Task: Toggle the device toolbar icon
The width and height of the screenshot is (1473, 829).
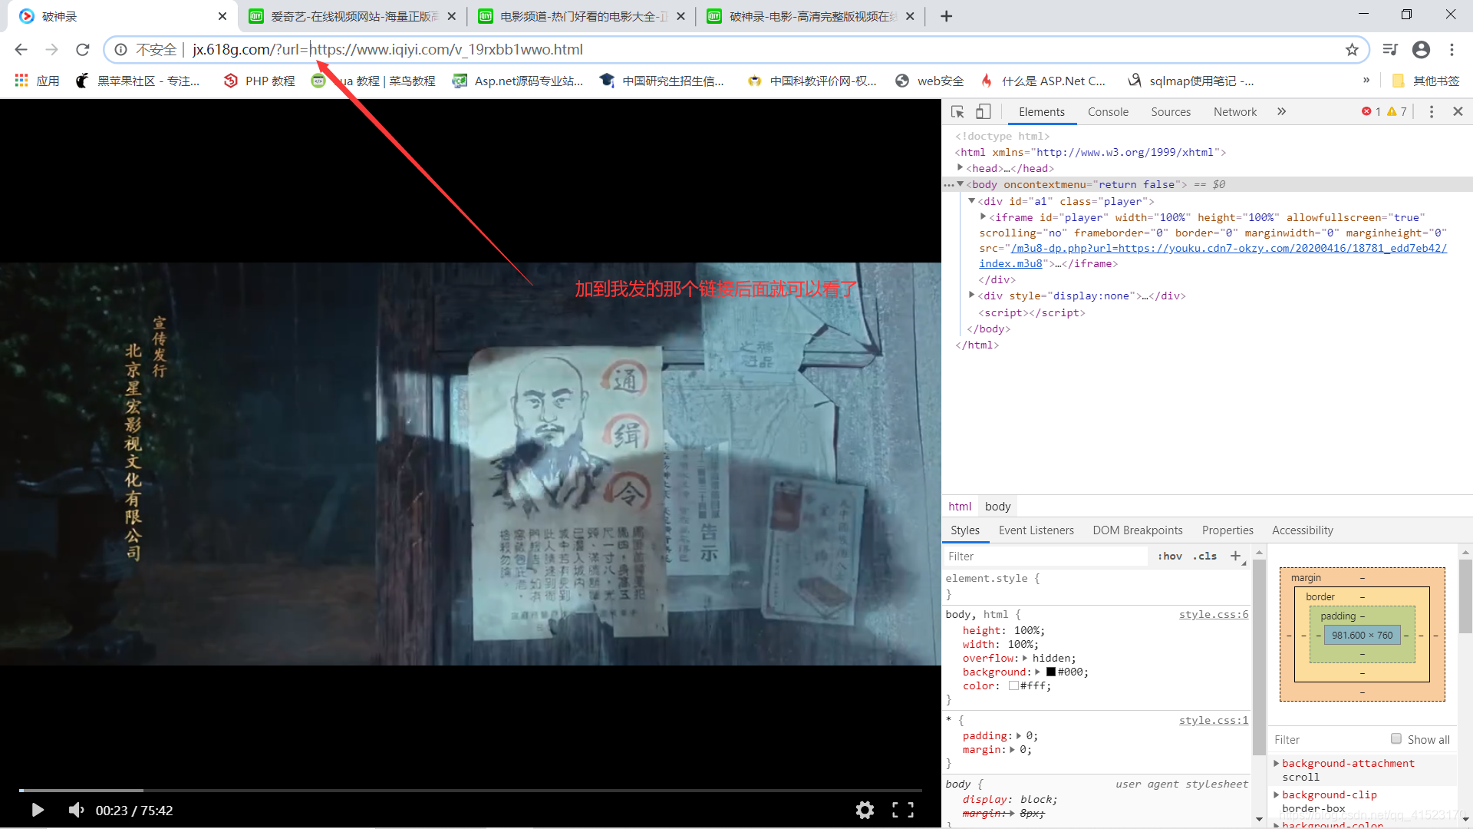Action: [x=983, y=112]
